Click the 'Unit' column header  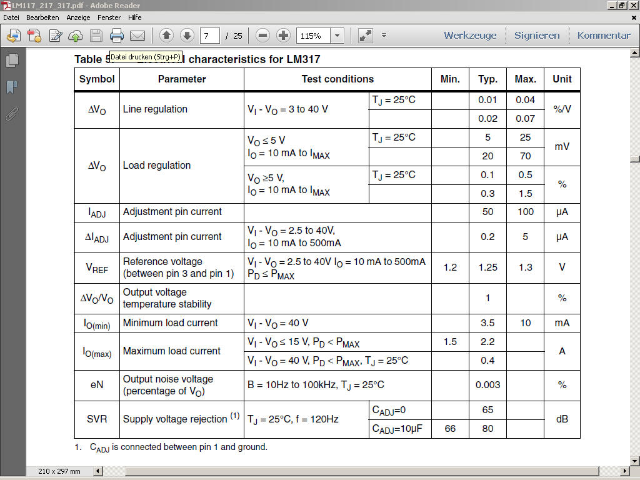(562, 79)
